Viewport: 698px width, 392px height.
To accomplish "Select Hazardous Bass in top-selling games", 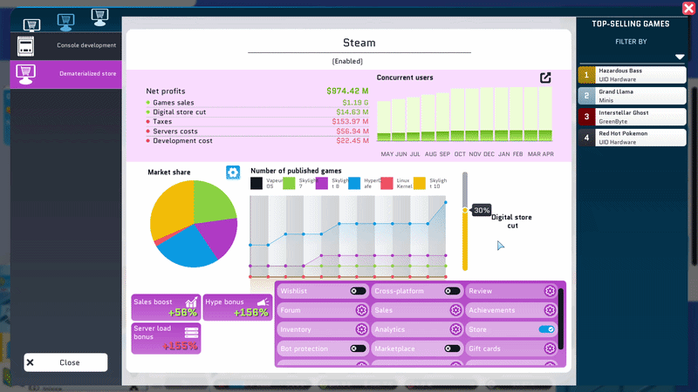I will pos(632,75).
